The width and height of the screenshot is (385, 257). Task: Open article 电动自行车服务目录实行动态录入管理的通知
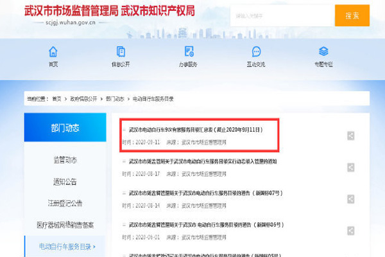click(203, 161)
